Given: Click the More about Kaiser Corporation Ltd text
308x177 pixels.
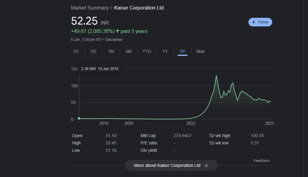Looking at the screenshot, I should pyautogui.click(x=167, y=165).
